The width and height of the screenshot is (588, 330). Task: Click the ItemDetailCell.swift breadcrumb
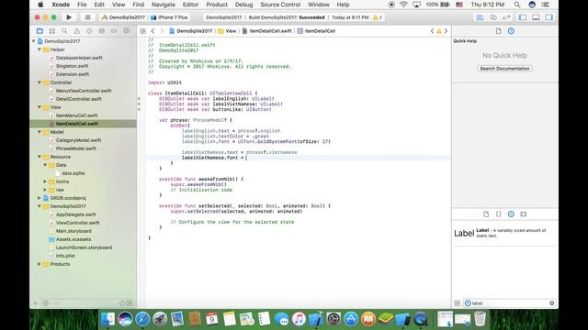(267, 31)
